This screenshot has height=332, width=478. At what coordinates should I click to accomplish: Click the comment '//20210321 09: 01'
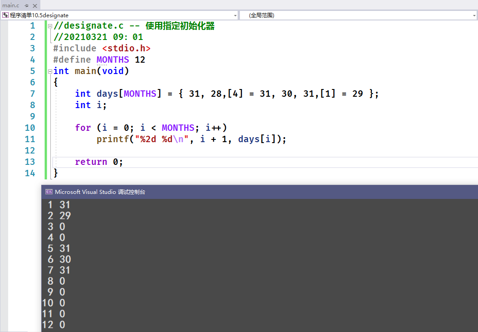point(98,37)
